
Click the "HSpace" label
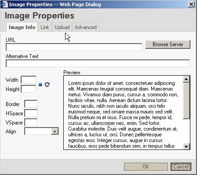(15, 113)
